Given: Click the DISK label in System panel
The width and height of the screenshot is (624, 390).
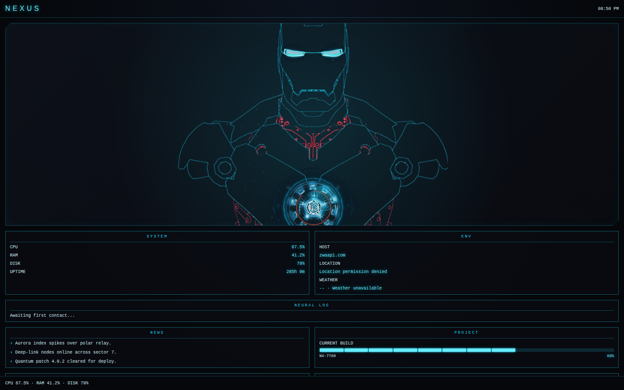Looking at the screenshot, I should [15, 263].
